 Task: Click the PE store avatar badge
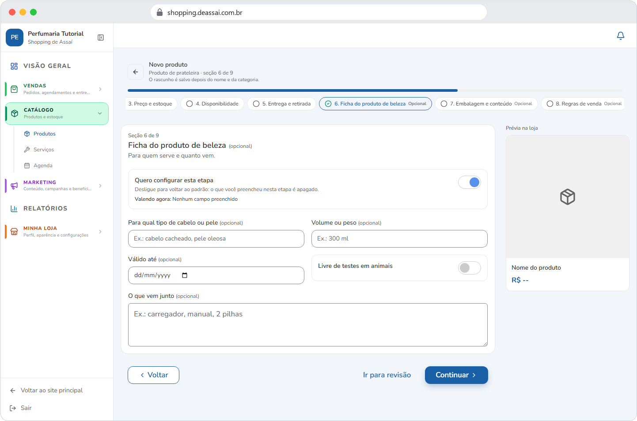coord(15,38)
